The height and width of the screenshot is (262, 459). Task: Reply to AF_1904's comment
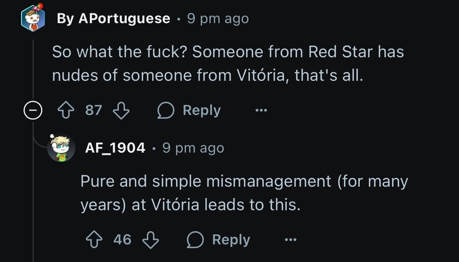click(231, 239)
